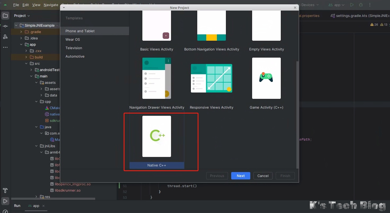Click the Next button
This screenshot has width=390, height=213.
240,176
